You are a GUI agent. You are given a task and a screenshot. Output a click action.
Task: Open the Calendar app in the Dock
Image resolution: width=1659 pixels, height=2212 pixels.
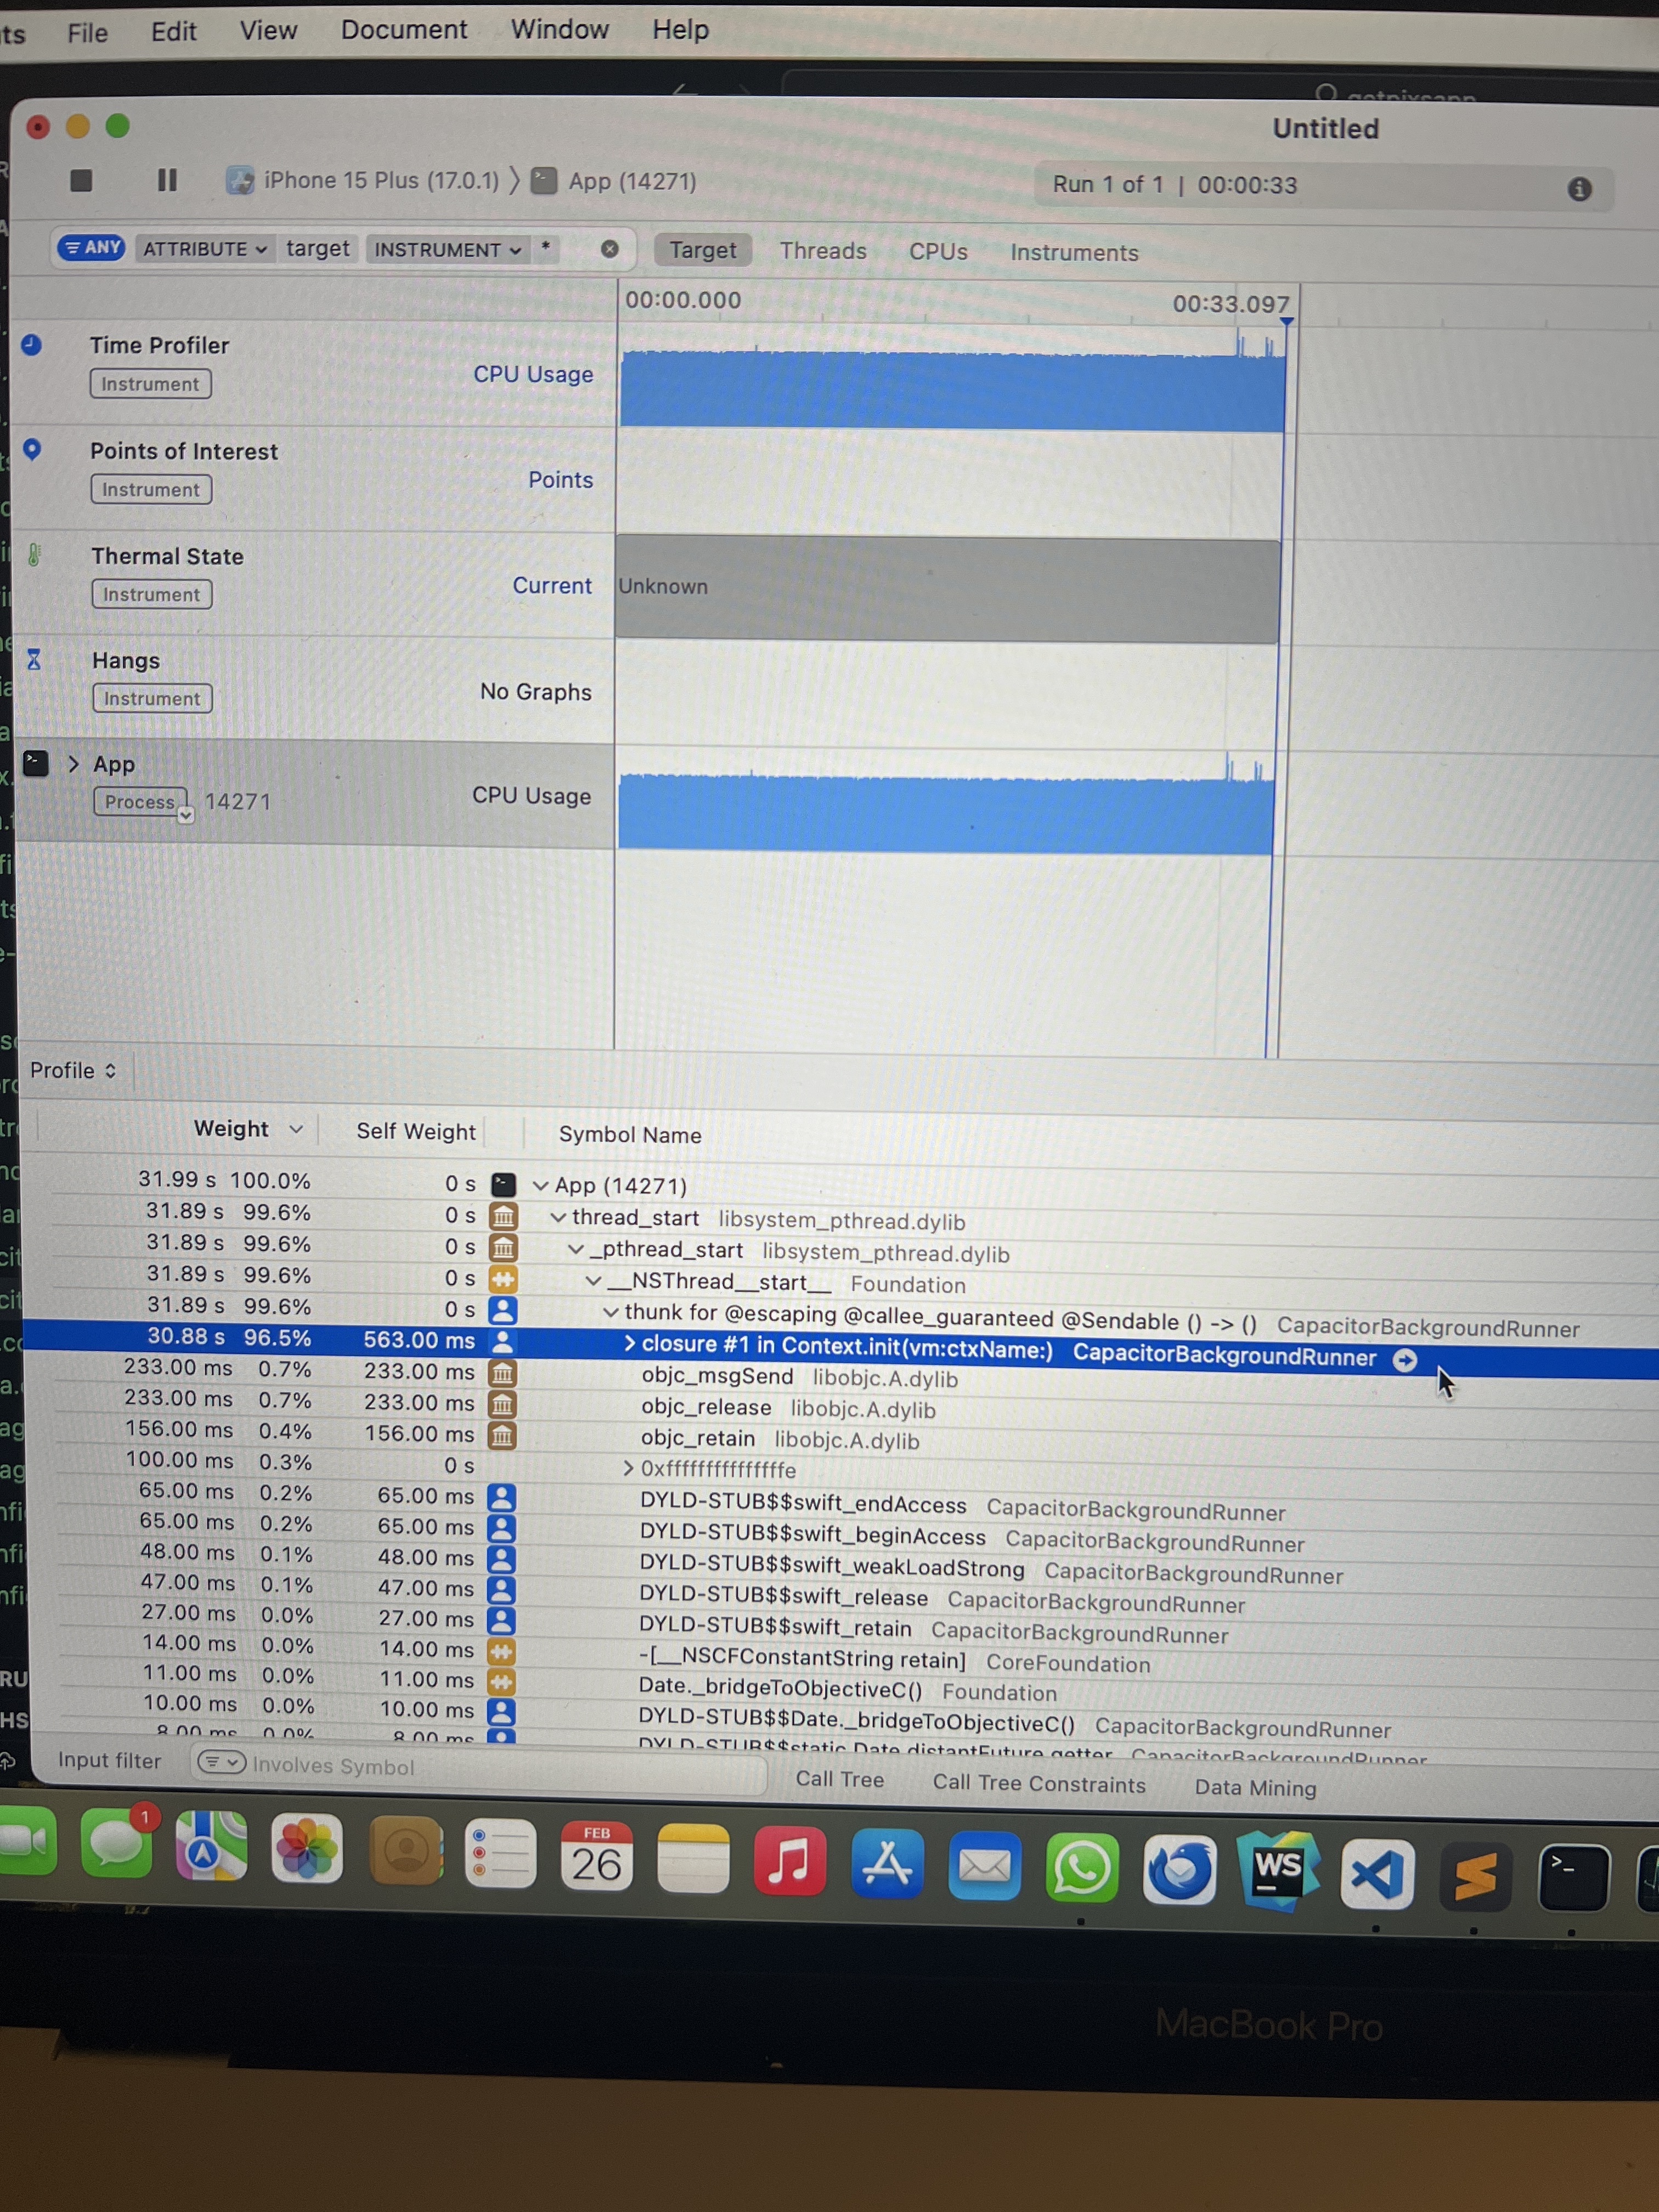pos(596,1856)
